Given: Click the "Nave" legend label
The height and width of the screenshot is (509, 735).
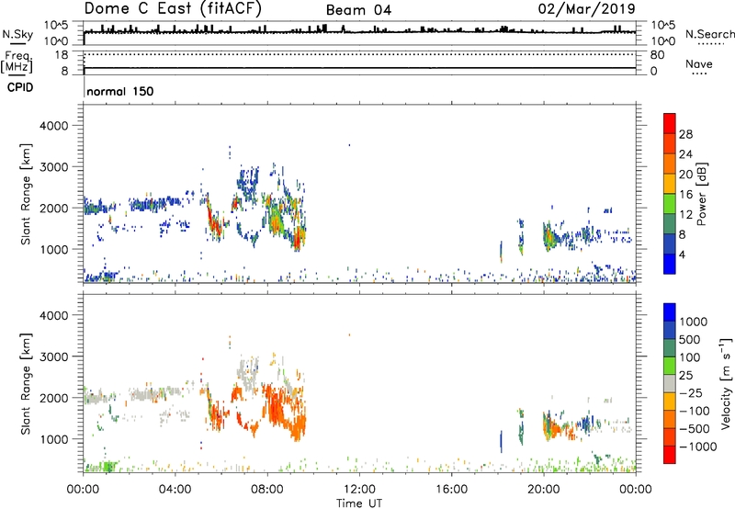Looking at the screenshot, I should 699,63.
